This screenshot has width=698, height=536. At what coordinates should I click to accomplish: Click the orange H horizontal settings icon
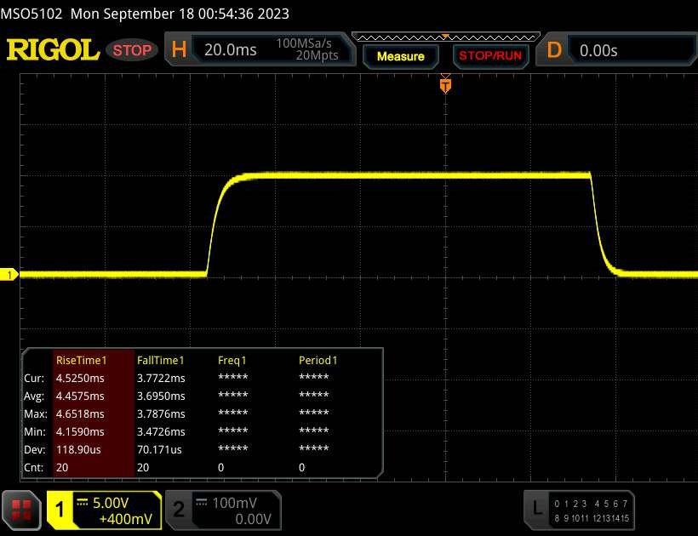pos(179,50)
